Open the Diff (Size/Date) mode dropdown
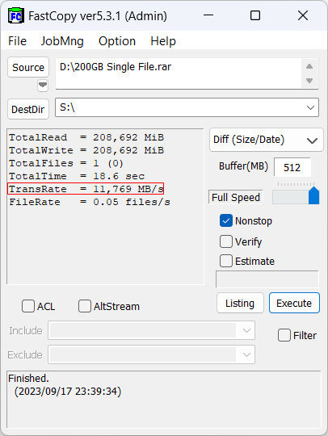 [267, 140]
